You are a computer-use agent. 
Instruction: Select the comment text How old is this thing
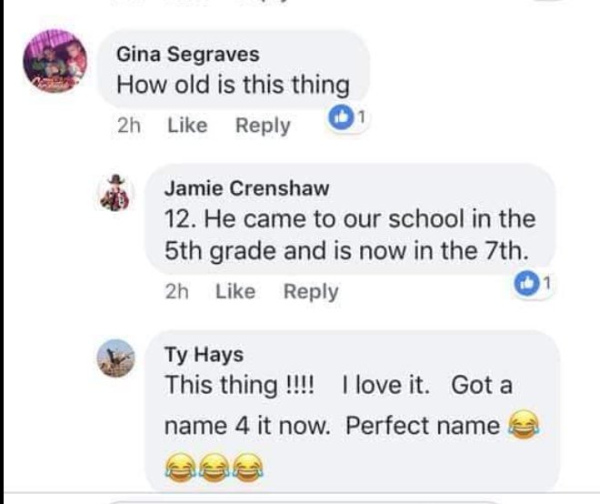pos(233,85)
